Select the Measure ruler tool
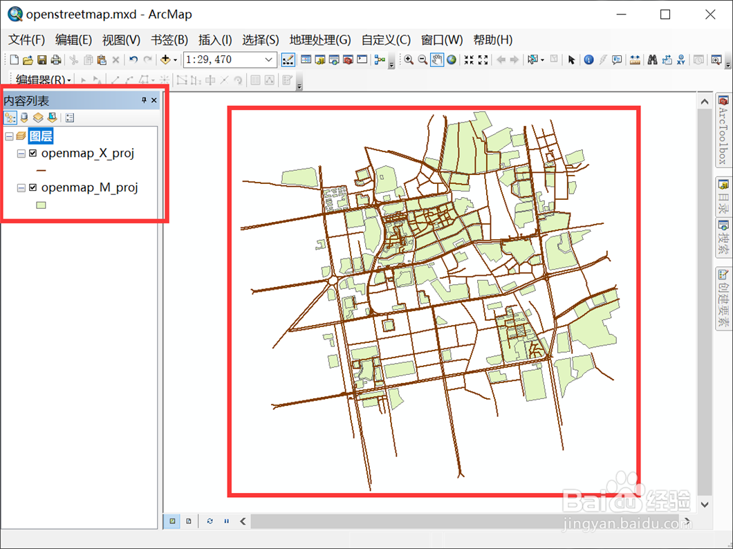Viewport: 733px width, 549px height. (635, 59)
